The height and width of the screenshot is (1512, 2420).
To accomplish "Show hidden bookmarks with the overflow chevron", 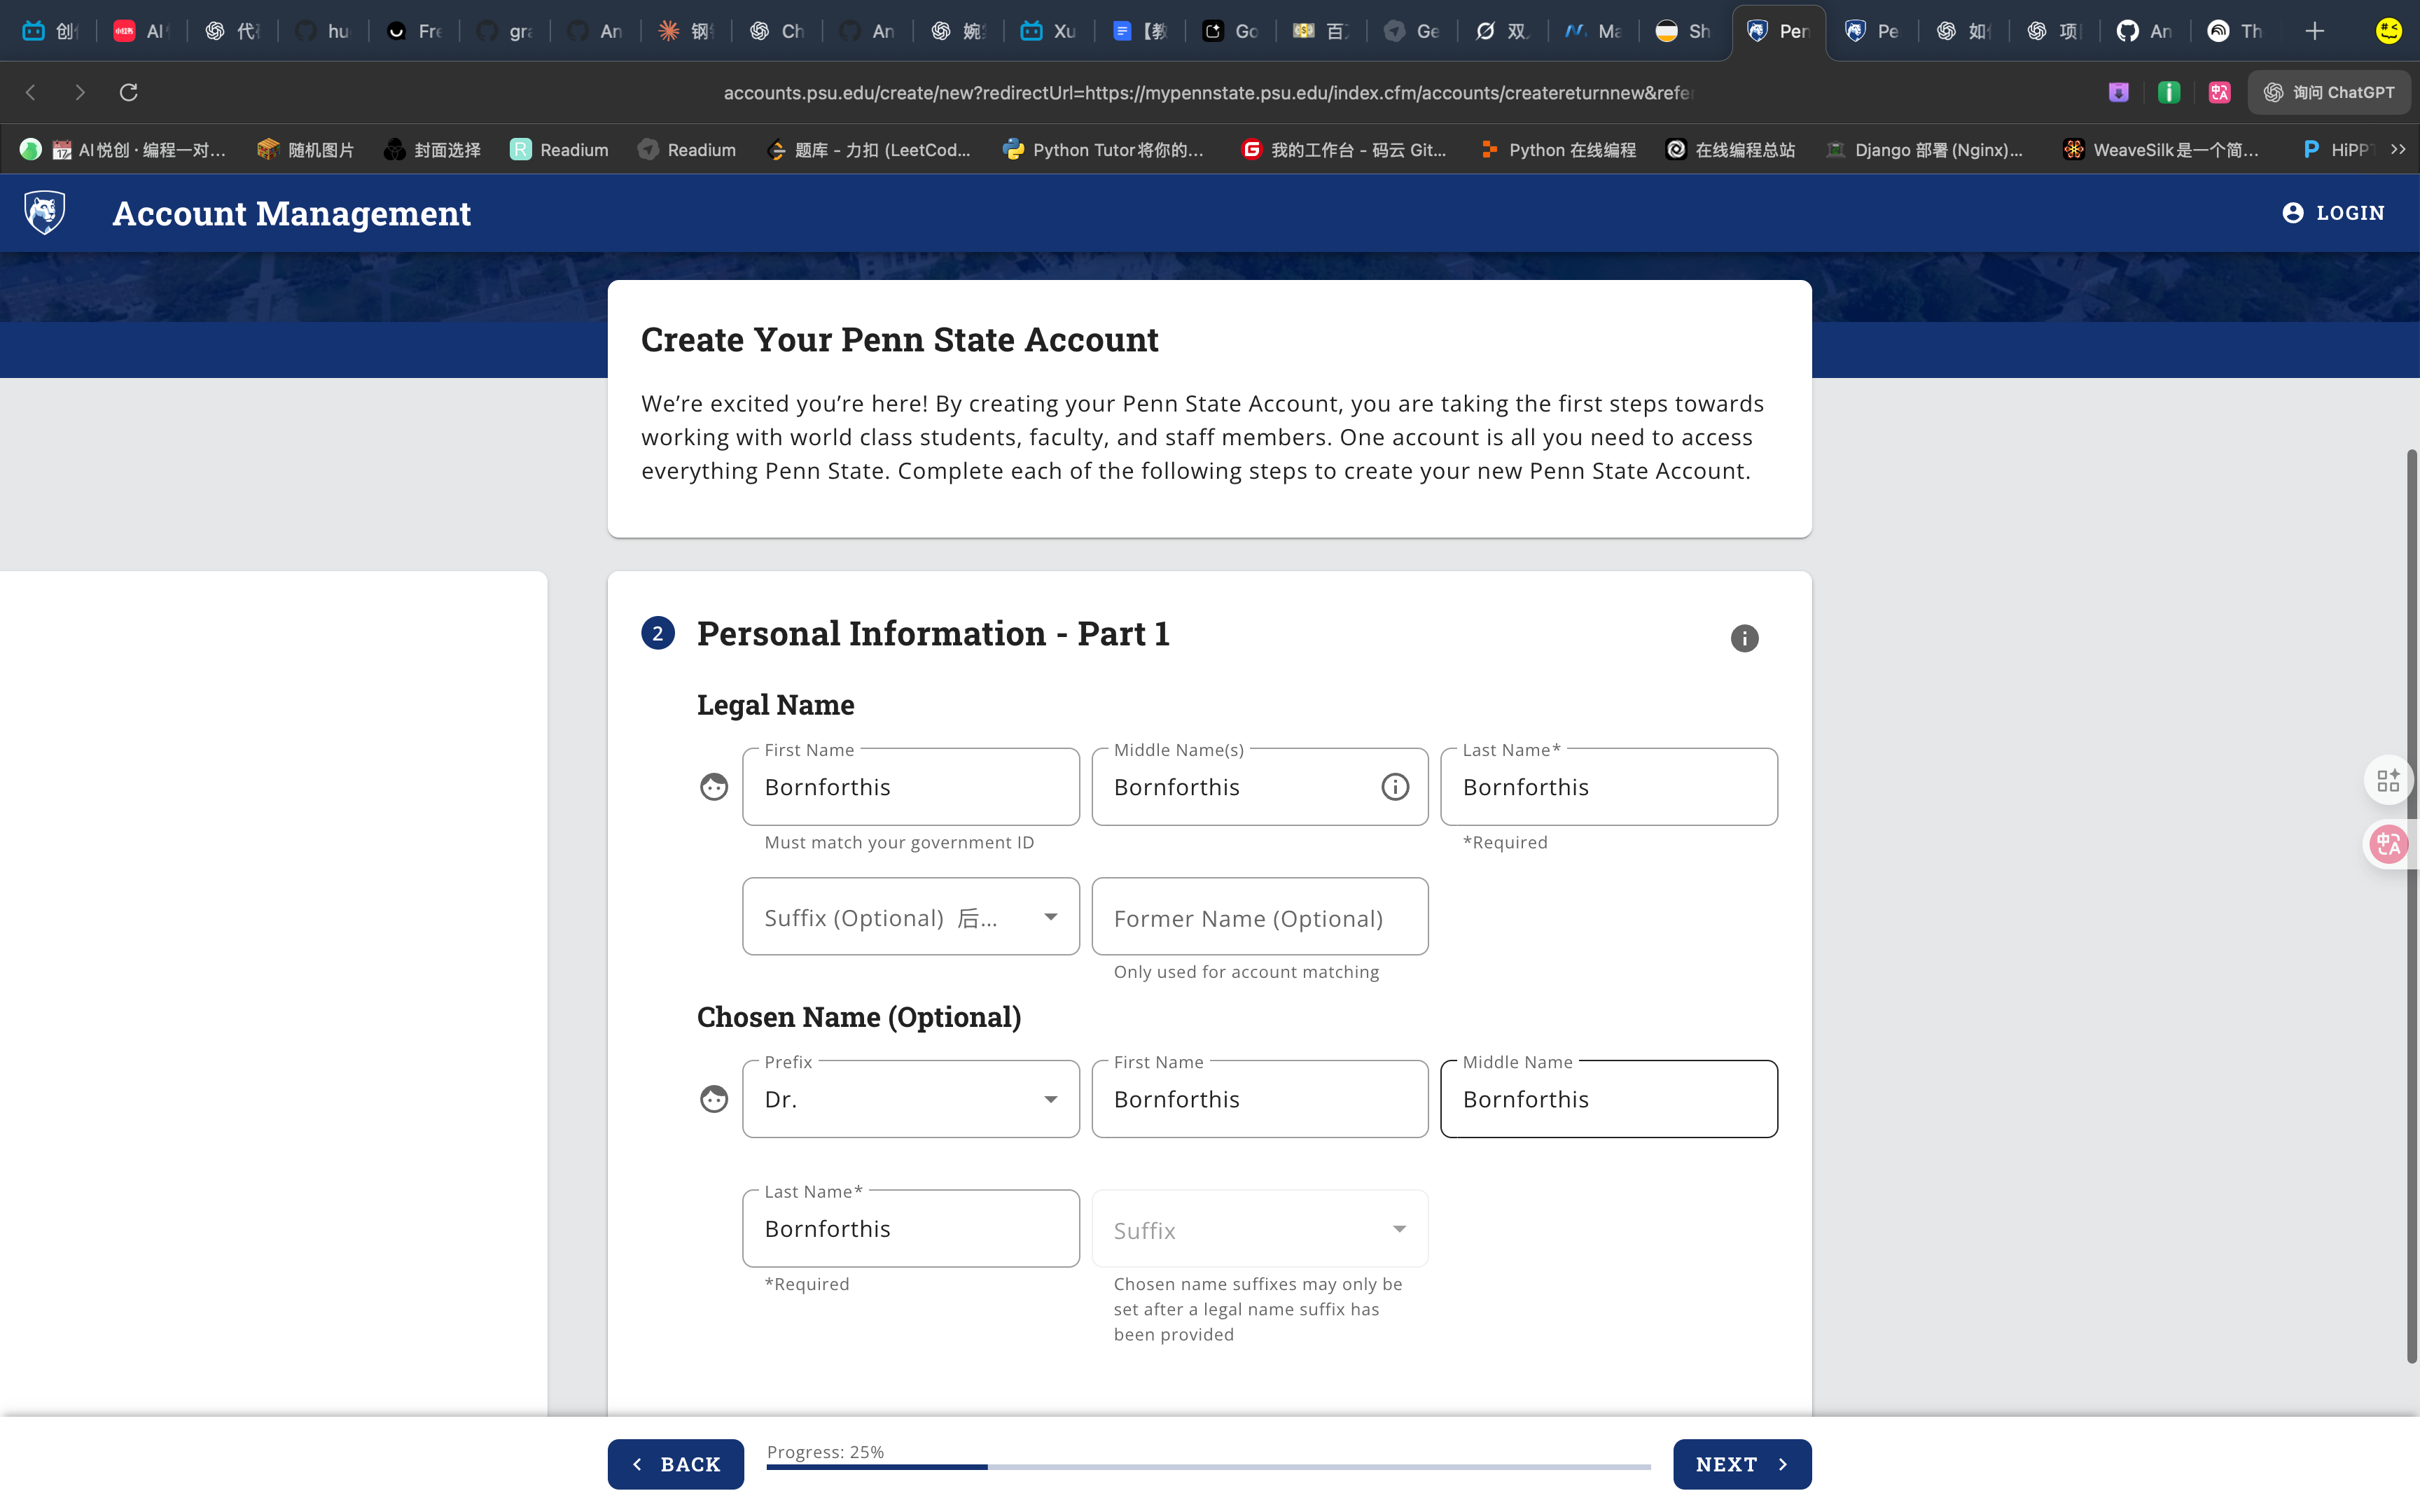I will tap(2398, 149).
